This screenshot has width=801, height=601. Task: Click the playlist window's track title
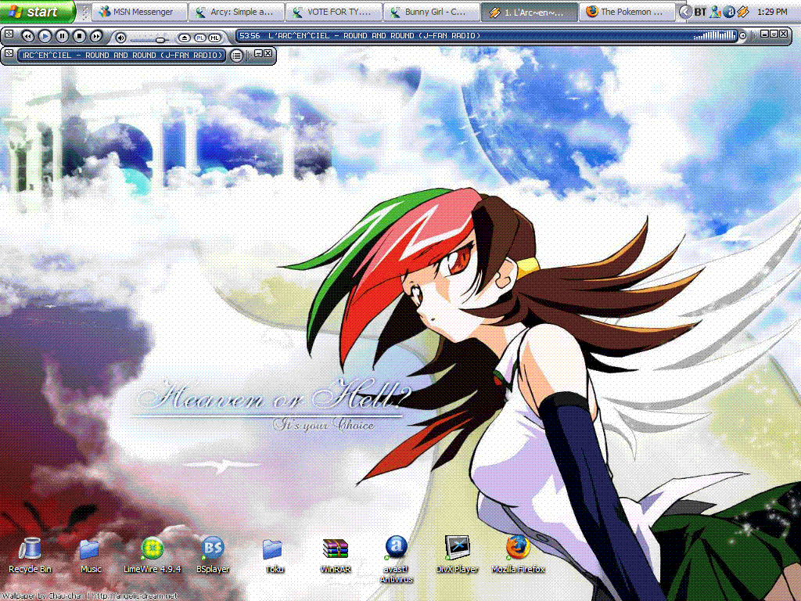pos(123,56)
